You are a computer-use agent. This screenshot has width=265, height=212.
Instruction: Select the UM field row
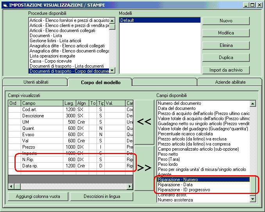click(71, 122)
